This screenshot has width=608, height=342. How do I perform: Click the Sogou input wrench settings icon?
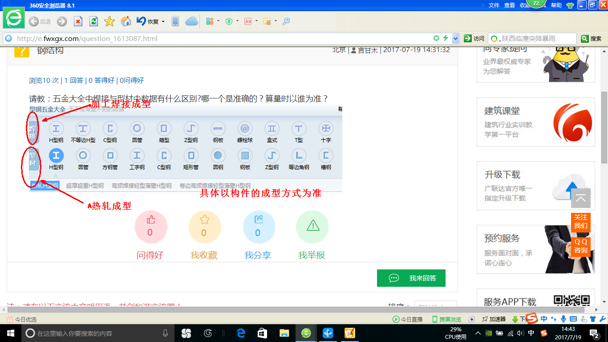click(602, 319)
